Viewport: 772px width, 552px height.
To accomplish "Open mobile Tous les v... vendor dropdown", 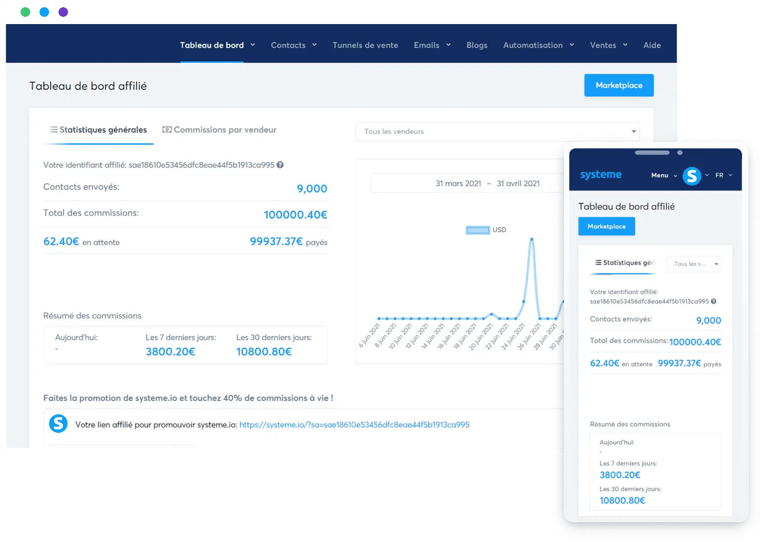I will pos(695,264).
